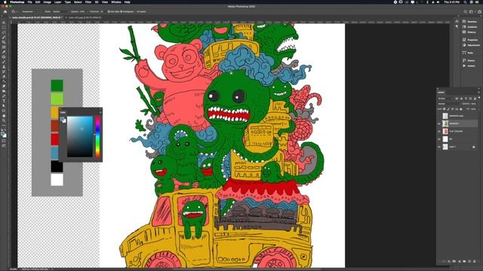The image size is (483, 271).
Task: Click the light green swatch on canvas
Action: point(57,99)
